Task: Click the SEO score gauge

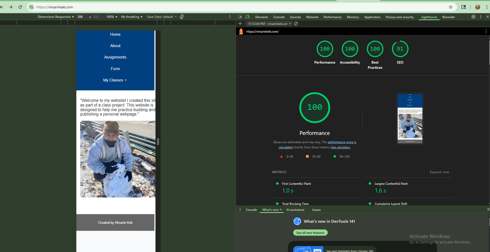Action: (400, 49)
